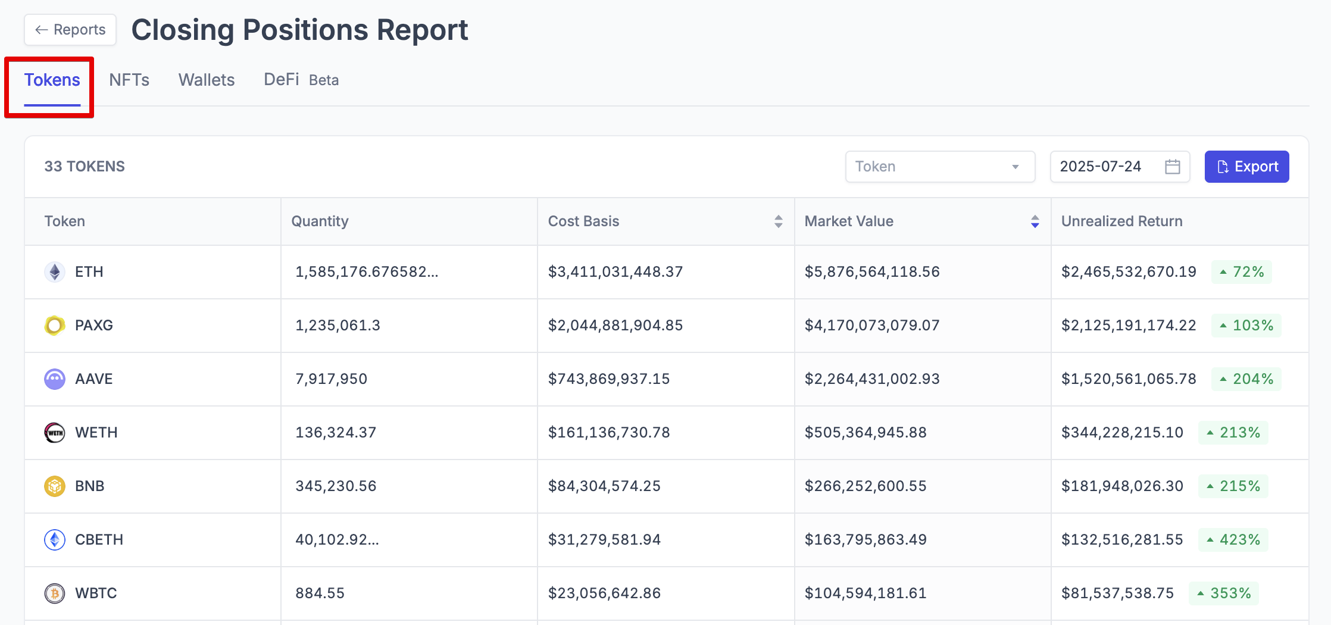Open the Token filter dropdown
Image resolution: width=1331 pixels, height=625 pixels.
[939, 167]
